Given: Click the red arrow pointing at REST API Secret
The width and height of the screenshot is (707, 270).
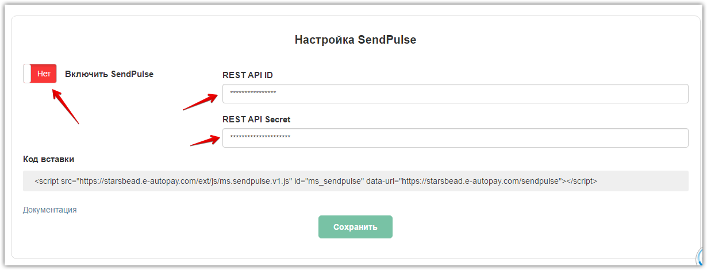Looking at the screenshot, I should click(x=205, y=140).
